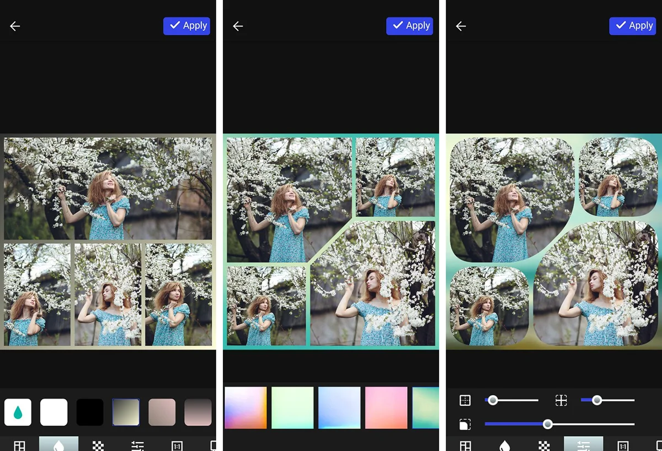This screenshot has height=451, width=662.
Task: Go back using arrow on left screen
Action: coord(15,26)
